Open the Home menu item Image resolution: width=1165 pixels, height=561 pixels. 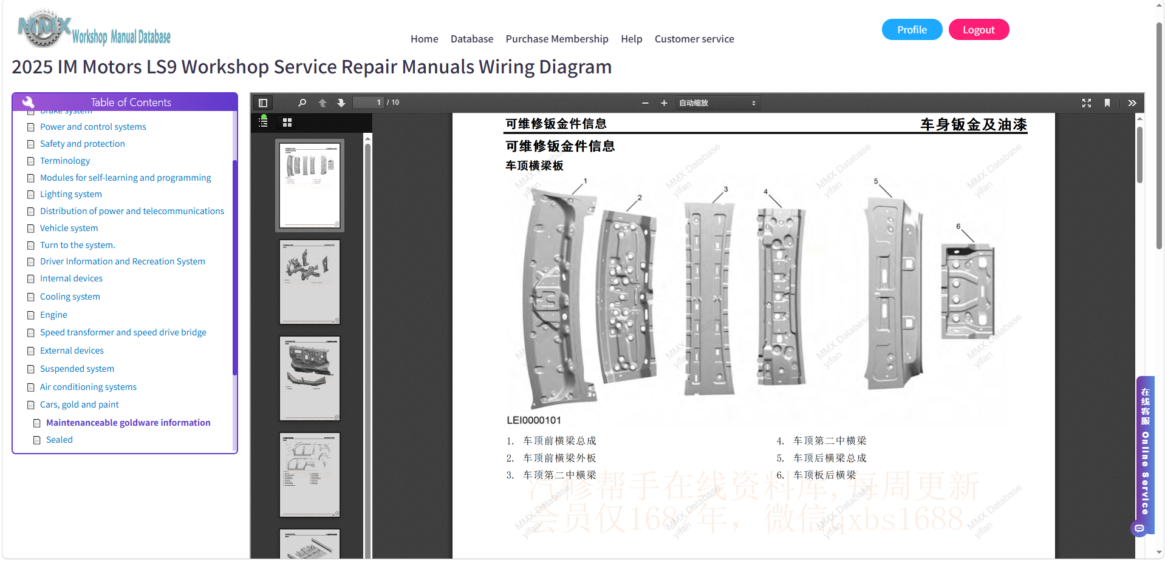[424, 39]
